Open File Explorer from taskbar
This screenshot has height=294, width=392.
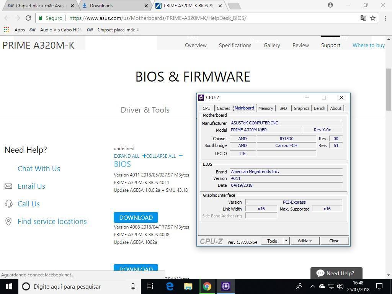(188, 286)
